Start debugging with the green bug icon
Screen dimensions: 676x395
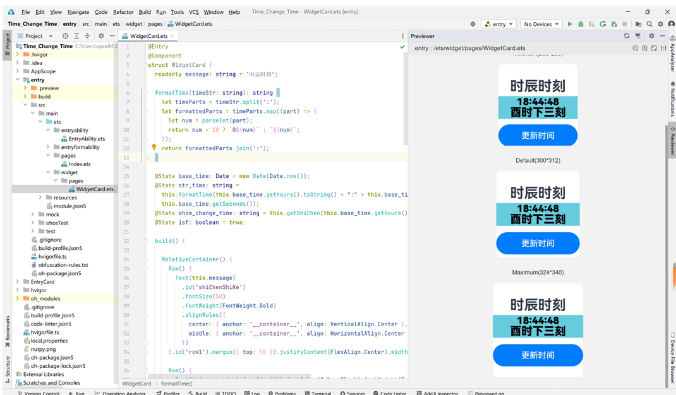point(581,24)
